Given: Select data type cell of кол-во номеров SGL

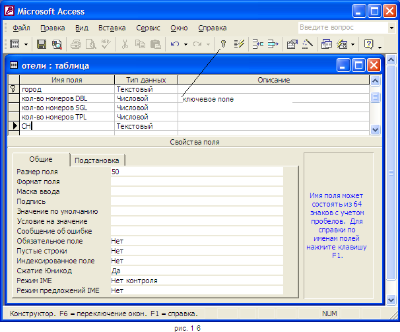Looking at the screenshot, I should [146, 108].
